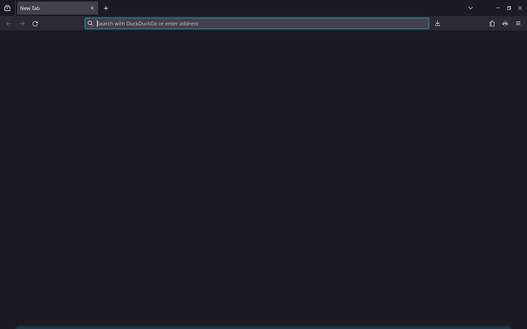
Task: Reload the current page
Action: pyautogui.click(x=35, y=23)
